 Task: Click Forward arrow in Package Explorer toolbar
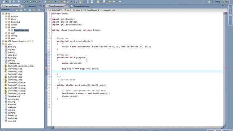(x=21, y=10)
